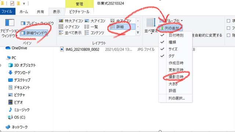235x132 pixels.
Task: Enable 更新日時 column
Action: click(176, 70)
